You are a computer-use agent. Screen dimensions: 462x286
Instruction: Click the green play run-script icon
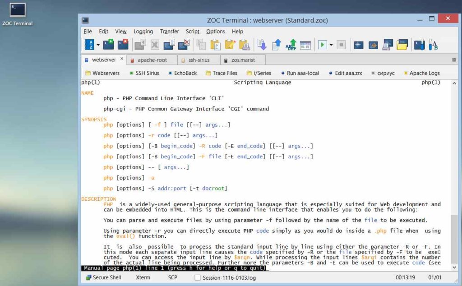pyautogui.click(x=322, y=45)
